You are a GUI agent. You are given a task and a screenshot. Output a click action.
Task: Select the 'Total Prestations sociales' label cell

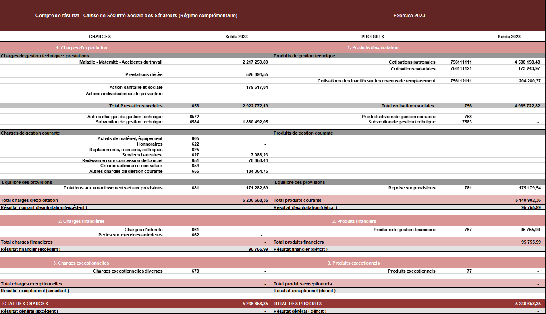point(135,106)
